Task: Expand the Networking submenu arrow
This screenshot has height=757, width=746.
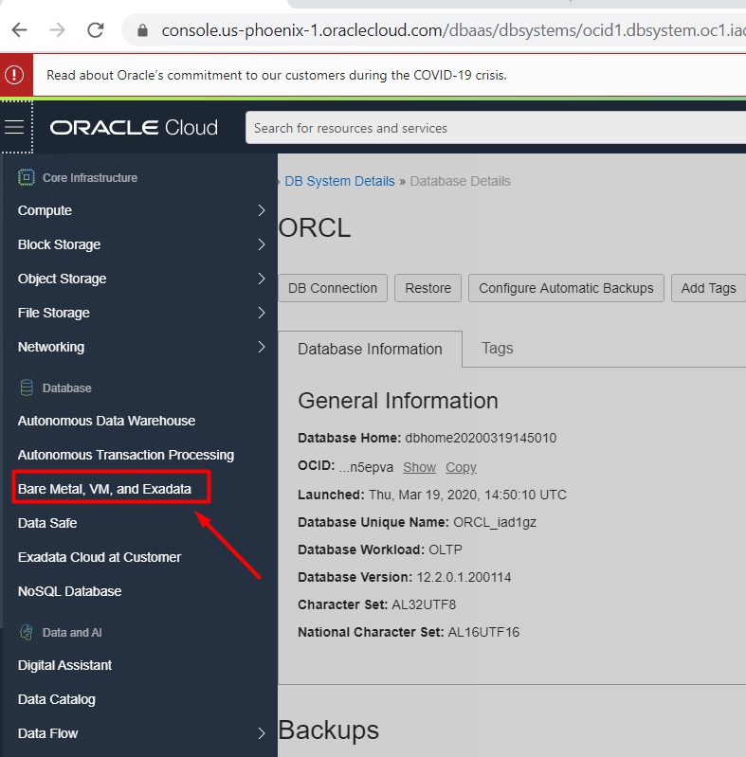Action: [x=262, y=347]
